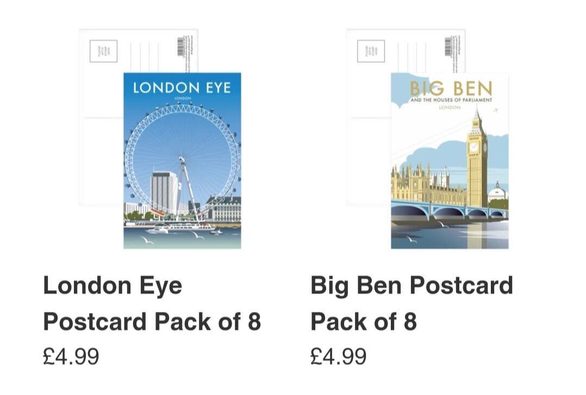
Task: Select the £4.99 price under Big Ben pack
Action: pos(338,356)
